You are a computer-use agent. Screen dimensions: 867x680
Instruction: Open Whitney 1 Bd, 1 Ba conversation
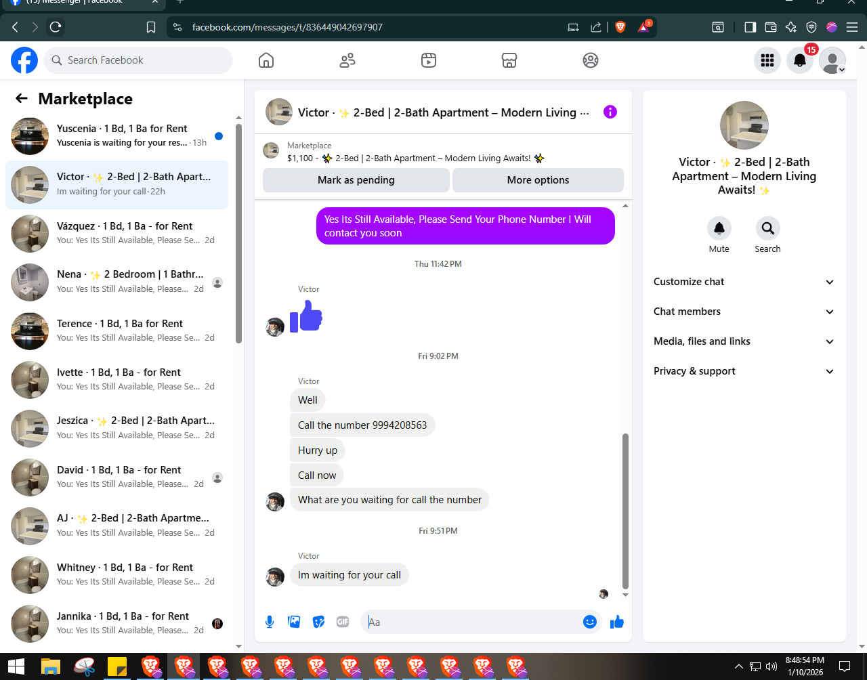coord(117,574)
